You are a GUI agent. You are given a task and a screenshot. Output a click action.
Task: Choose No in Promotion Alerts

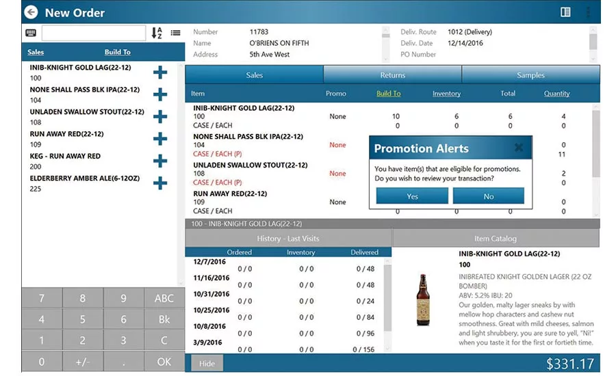click(488, 196)
